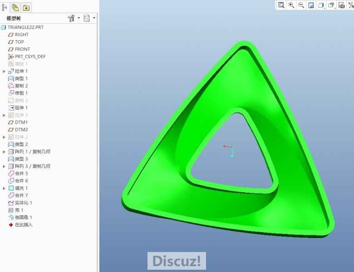This screenshot has width=354, height=272.
Task: Expand the 填充 1 feature node
Action: [x=5, y=188]
